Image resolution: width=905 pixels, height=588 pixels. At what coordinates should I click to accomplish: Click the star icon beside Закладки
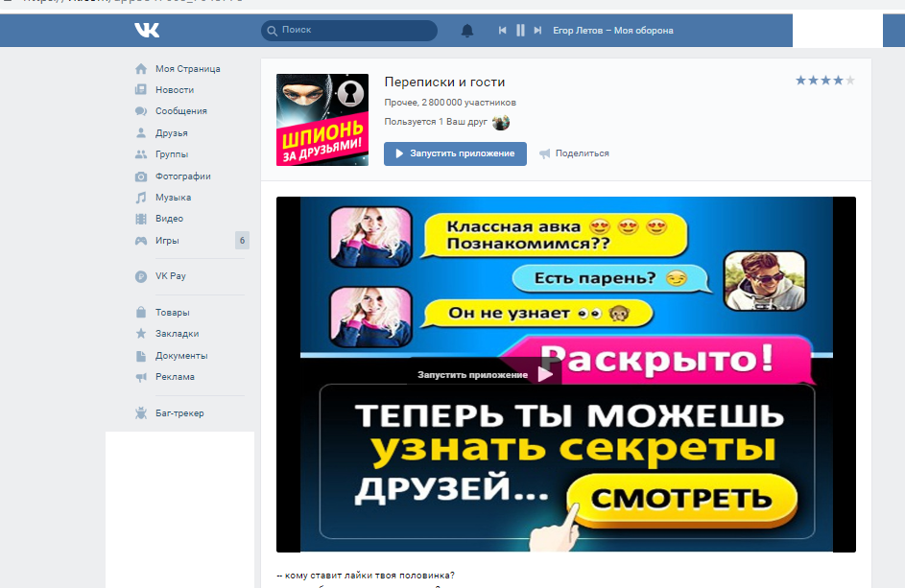click(x=141, y=334)
